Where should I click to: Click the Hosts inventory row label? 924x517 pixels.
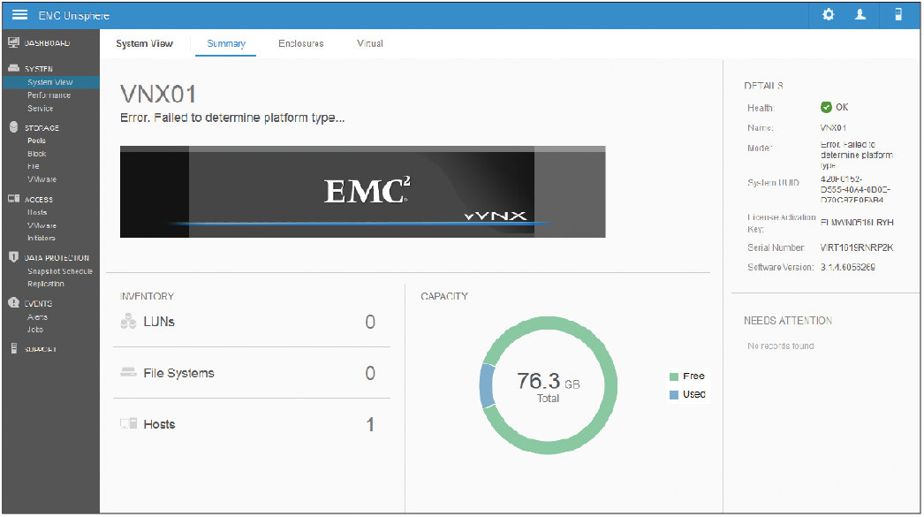coord(159,424)
